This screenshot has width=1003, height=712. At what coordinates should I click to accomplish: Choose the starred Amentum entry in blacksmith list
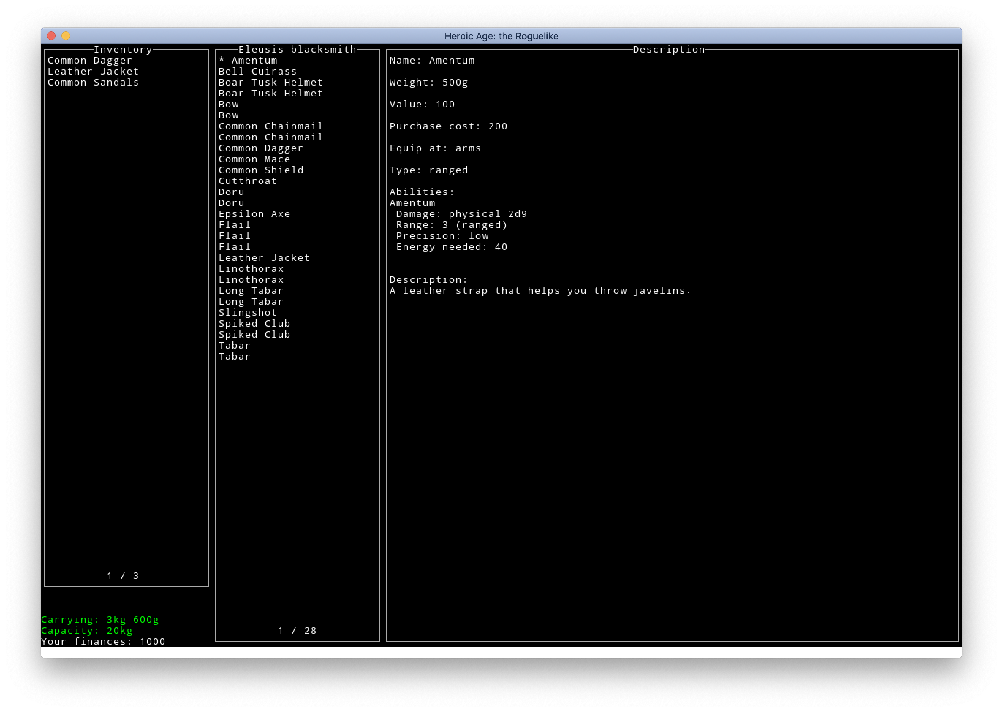[248, 61]
